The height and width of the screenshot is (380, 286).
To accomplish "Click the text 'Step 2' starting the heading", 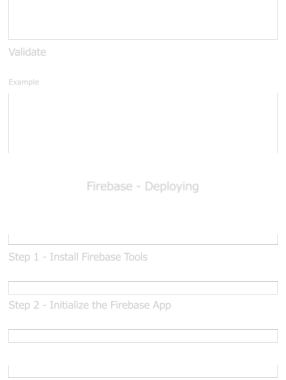I will point(24,305).
